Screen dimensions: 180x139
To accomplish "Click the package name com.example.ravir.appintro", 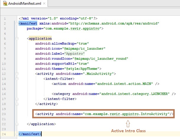I will 72,28.
